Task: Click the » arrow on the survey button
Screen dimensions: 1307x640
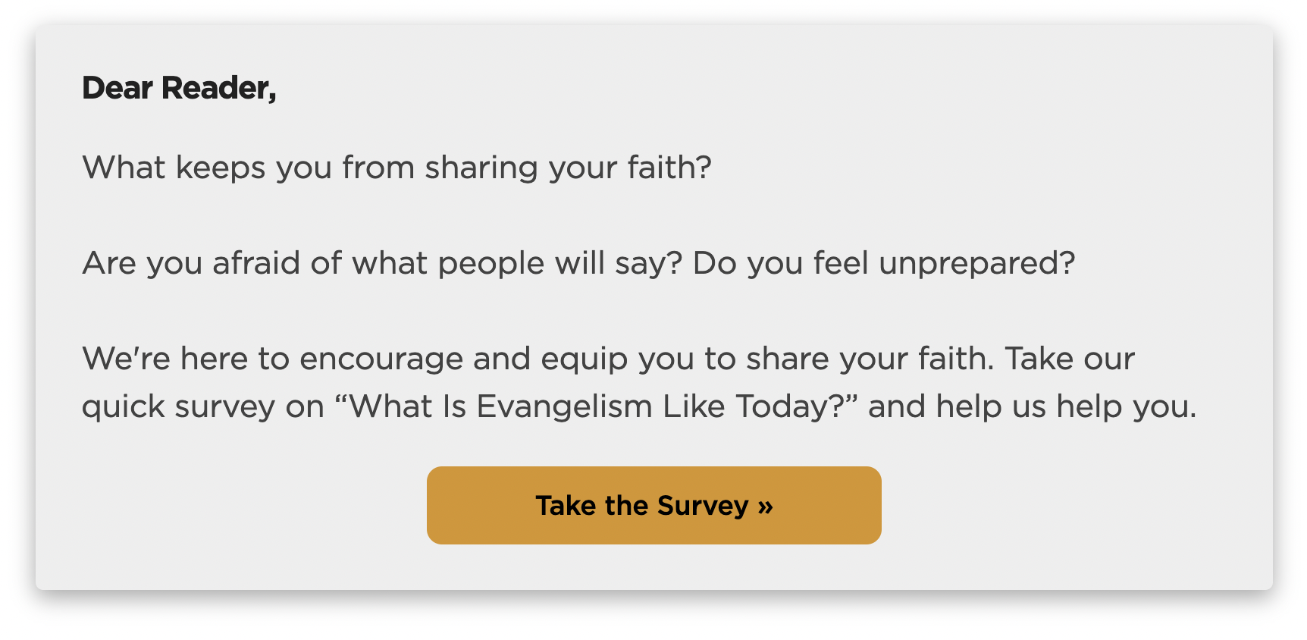Action: click(x=765, y=506)
